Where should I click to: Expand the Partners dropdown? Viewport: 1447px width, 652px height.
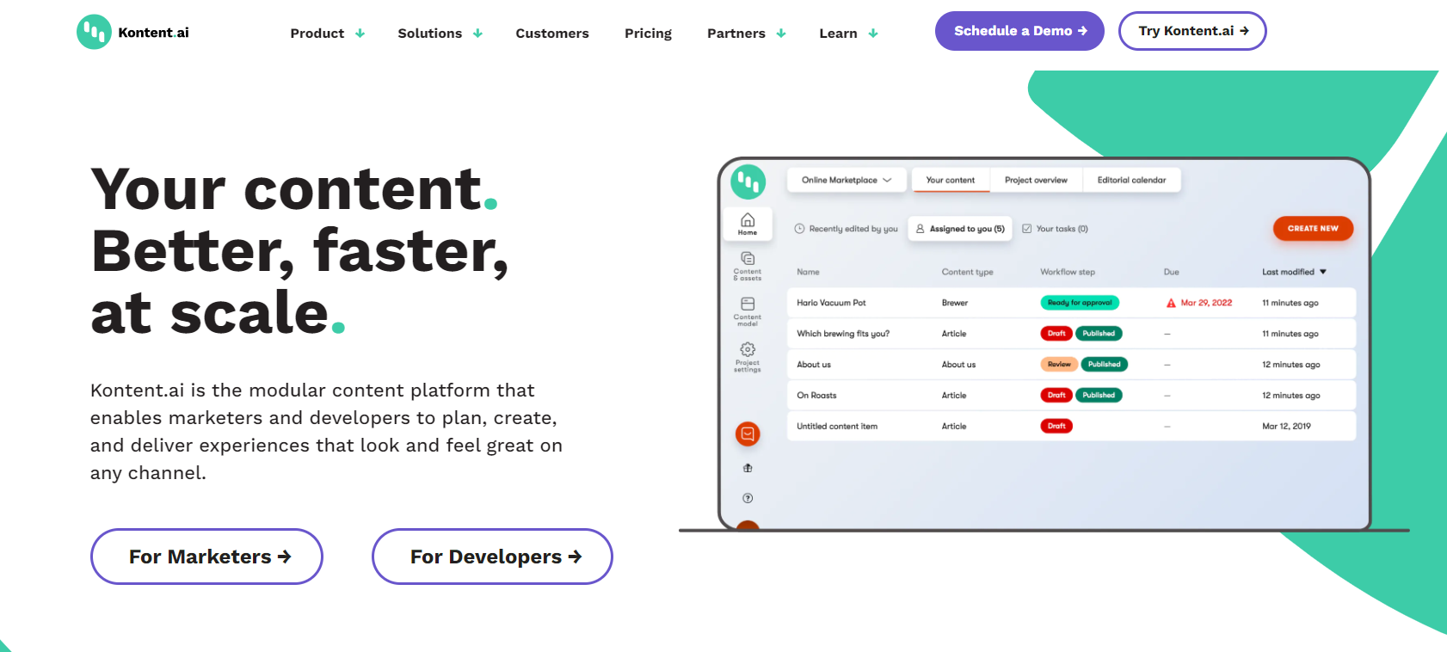[x=746, y=34]
